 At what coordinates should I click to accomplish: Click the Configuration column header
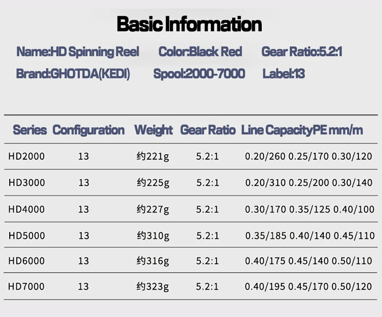pyautogui.click(x=88, y=130)
